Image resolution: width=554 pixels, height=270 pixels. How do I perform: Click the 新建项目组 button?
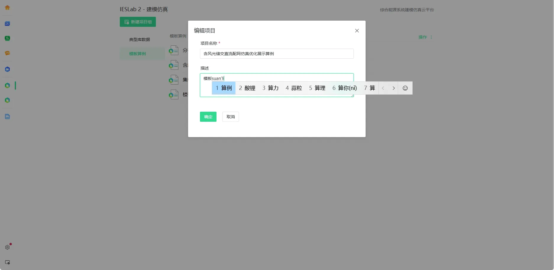[x=138, y=22]
